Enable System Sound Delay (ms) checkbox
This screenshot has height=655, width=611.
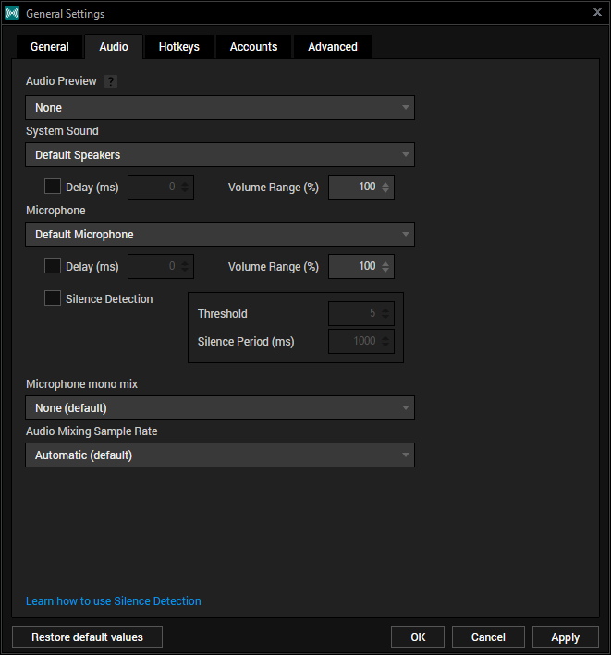pos(53,187)
